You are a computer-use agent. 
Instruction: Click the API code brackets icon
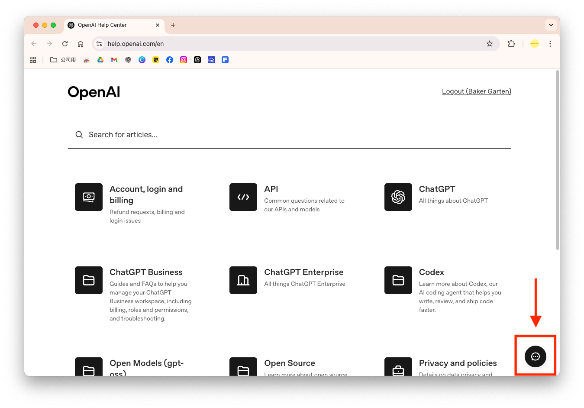tap(243, 197)
